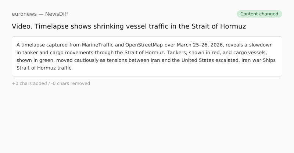Click the "euronews" source name
The width and height of the screenshot is (294, 153).
pos(24,14)
